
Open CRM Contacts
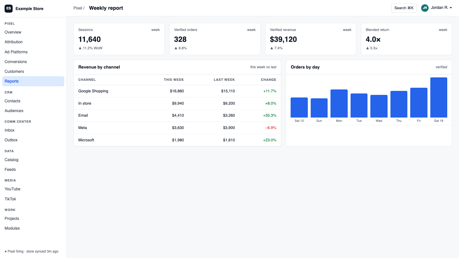(33, 101)
